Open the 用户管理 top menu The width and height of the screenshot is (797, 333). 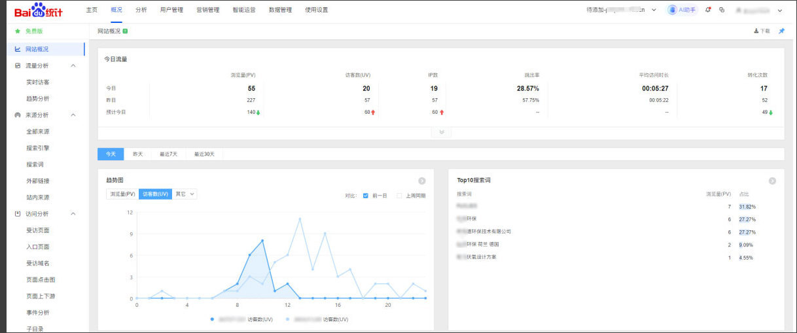click(x=171, y=10)
